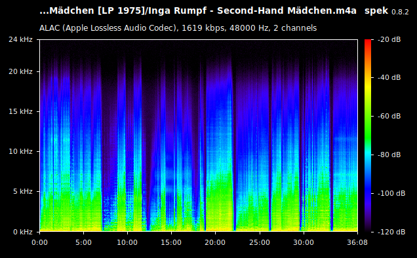The width and height of the screenshot is (417, 258).
Task: Click the -100 dB scale label
Action: pyautogui.click(x=391, y=193)
